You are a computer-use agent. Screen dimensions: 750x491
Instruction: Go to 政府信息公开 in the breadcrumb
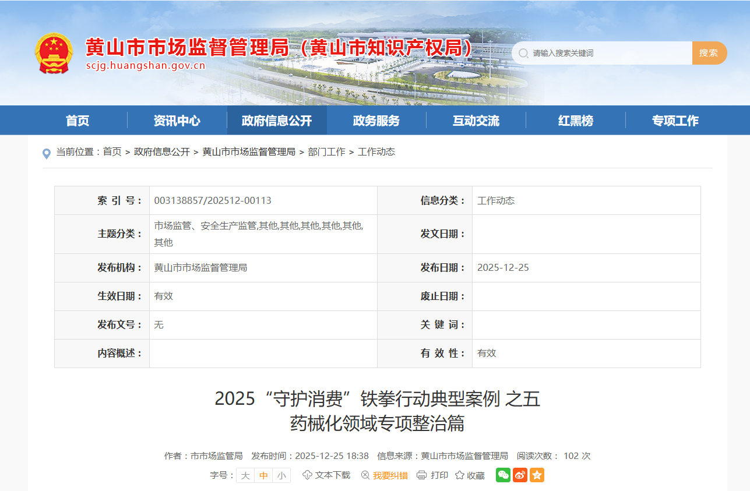162,152
